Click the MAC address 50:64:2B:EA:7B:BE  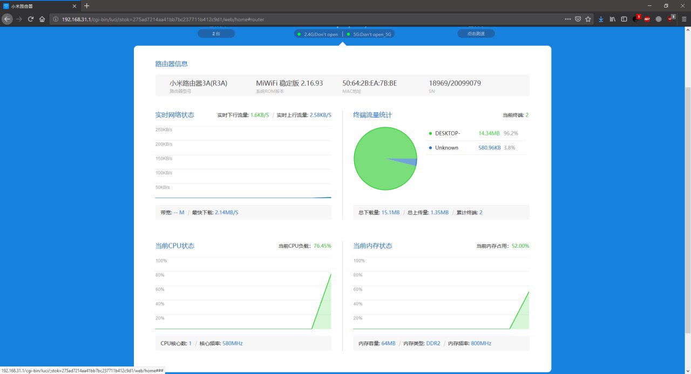369,83
